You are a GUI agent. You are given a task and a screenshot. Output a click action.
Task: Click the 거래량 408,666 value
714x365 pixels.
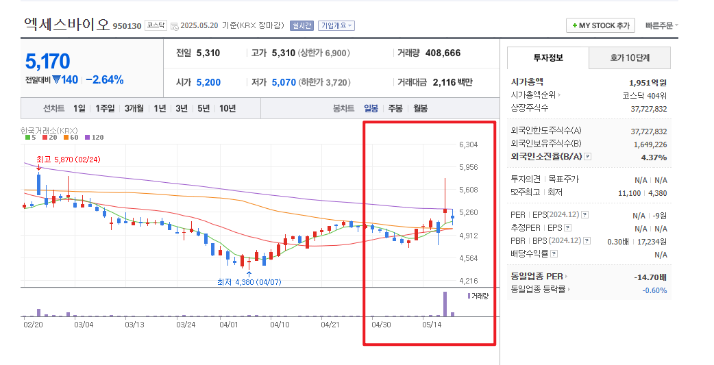(x=443, y=53)
